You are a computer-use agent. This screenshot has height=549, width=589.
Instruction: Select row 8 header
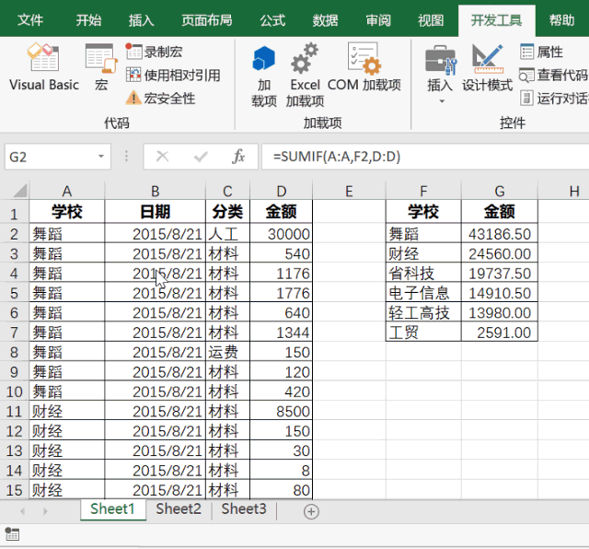click(15, 353)
